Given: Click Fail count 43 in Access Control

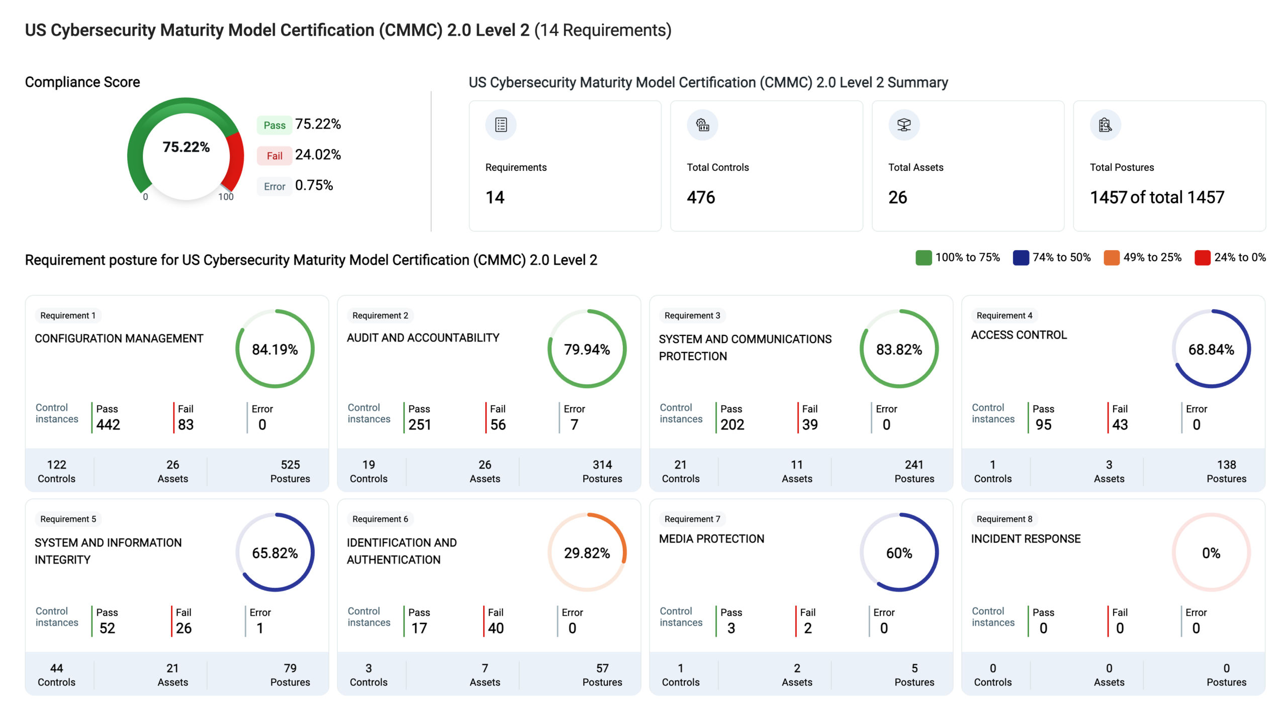Looking at the screenshot, I should (1120, 425).
